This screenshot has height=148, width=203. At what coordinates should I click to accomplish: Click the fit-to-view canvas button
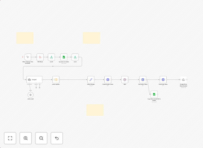click(10, 138)
